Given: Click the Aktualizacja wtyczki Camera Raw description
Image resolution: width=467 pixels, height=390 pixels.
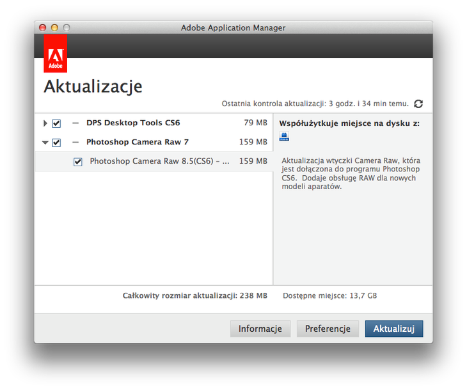Looking at the screenshot, I should [351, 173].
